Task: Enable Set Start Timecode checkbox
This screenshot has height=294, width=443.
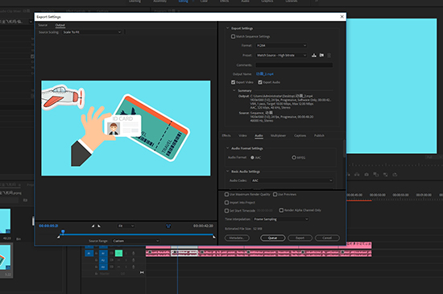Action: (226, 211)
